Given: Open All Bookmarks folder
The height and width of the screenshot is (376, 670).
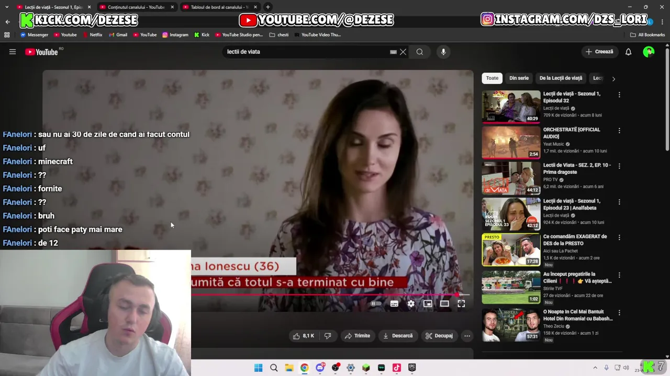Looking at the screenshot, I should pos(647,35).
